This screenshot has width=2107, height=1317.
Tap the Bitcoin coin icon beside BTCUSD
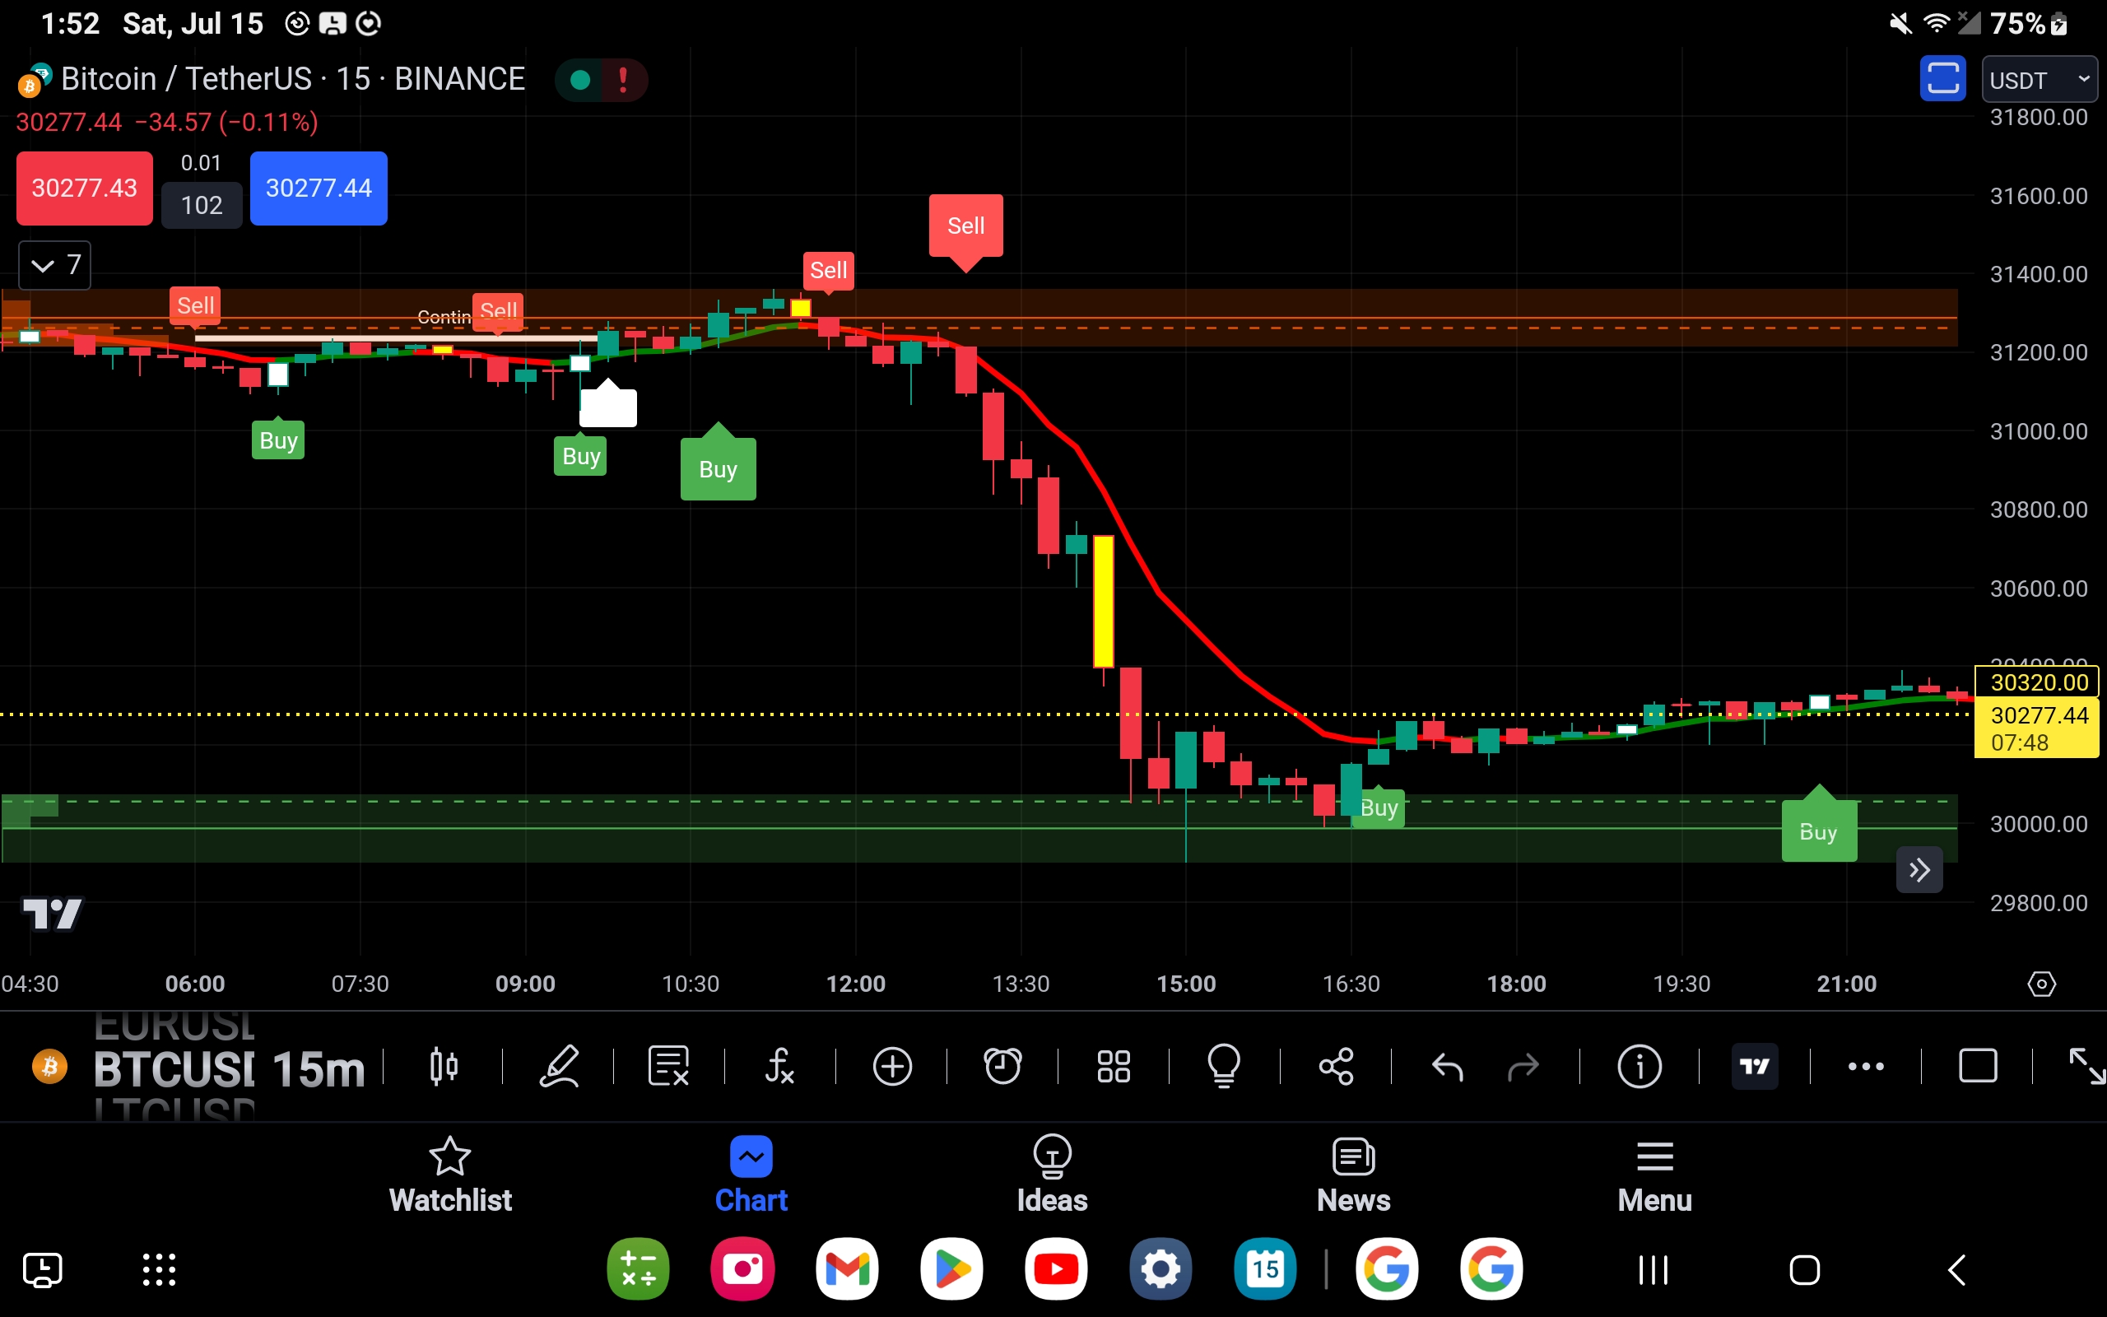[49, 1066]
